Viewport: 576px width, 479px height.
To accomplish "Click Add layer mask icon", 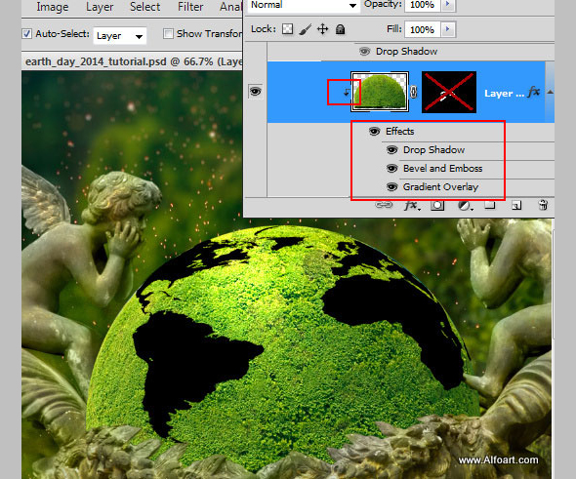I will 437,206.
